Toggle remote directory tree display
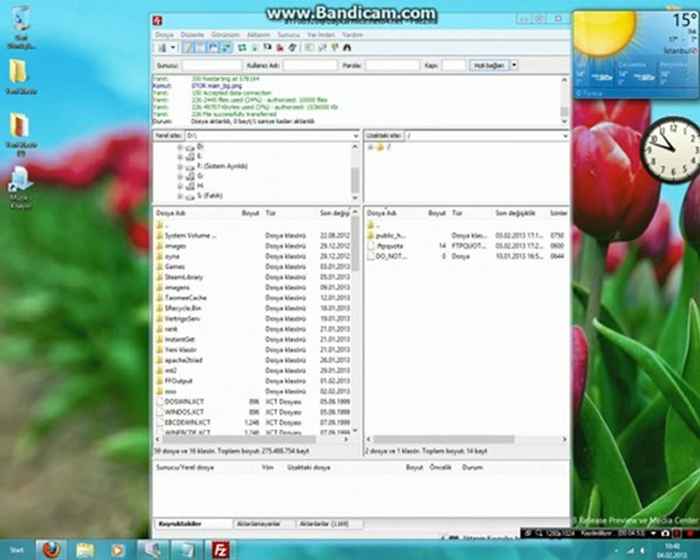This screenshot has height=560, width=700. 213,47
